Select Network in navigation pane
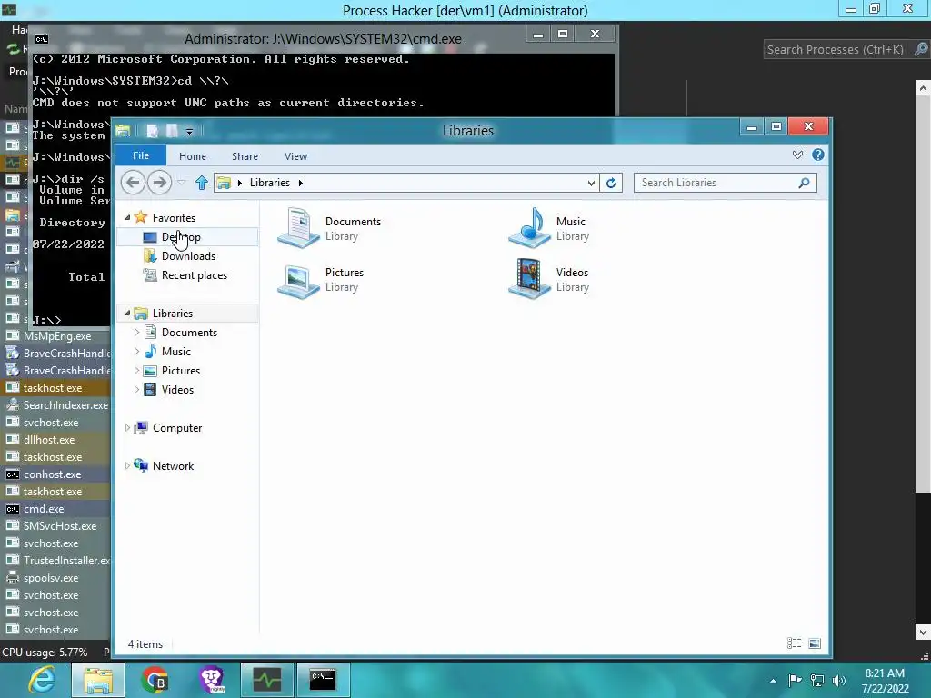The image size is (931, 698). point(173,466)
